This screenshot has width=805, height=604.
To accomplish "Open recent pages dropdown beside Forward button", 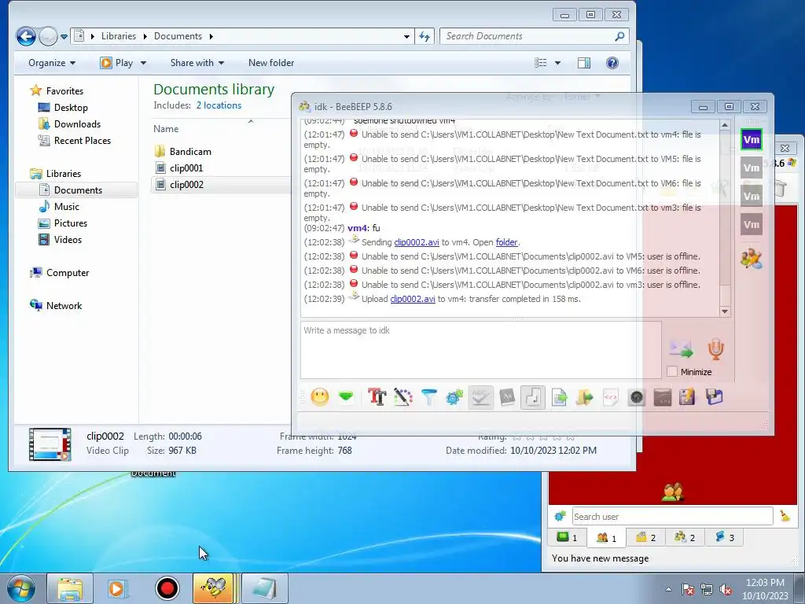I will click(x=64, y=36).
